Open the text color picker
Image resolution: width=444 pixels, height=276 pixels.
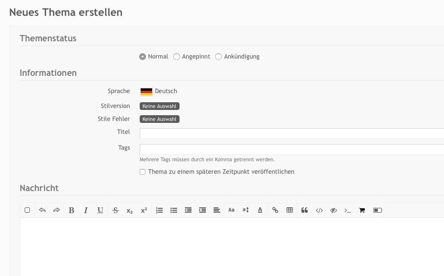[x=260, y=210]
